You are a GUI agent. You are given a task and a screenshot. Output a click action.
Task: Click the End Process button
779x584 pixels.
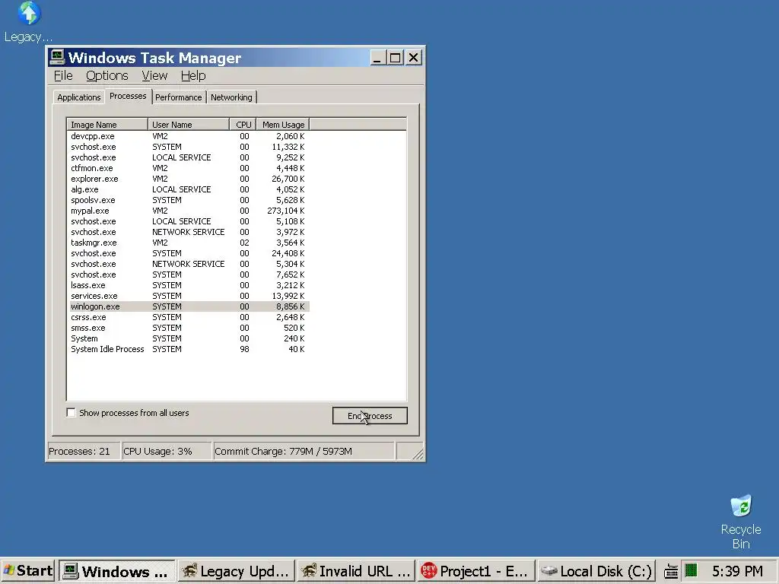370,416
